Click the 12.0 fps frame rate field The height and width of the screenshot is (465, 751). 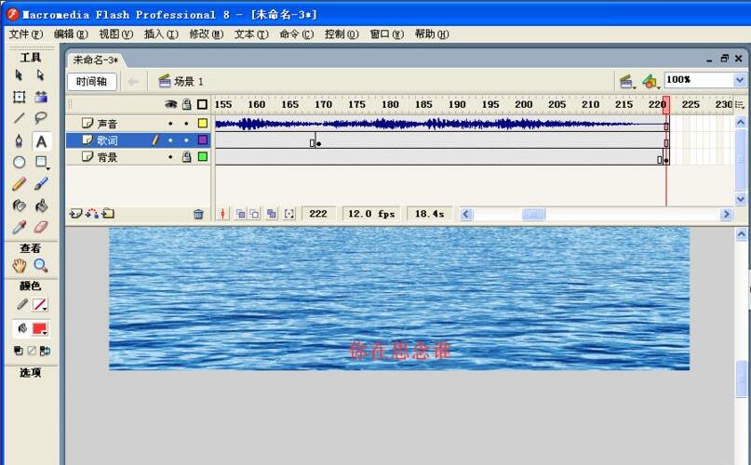click(371, 214)
